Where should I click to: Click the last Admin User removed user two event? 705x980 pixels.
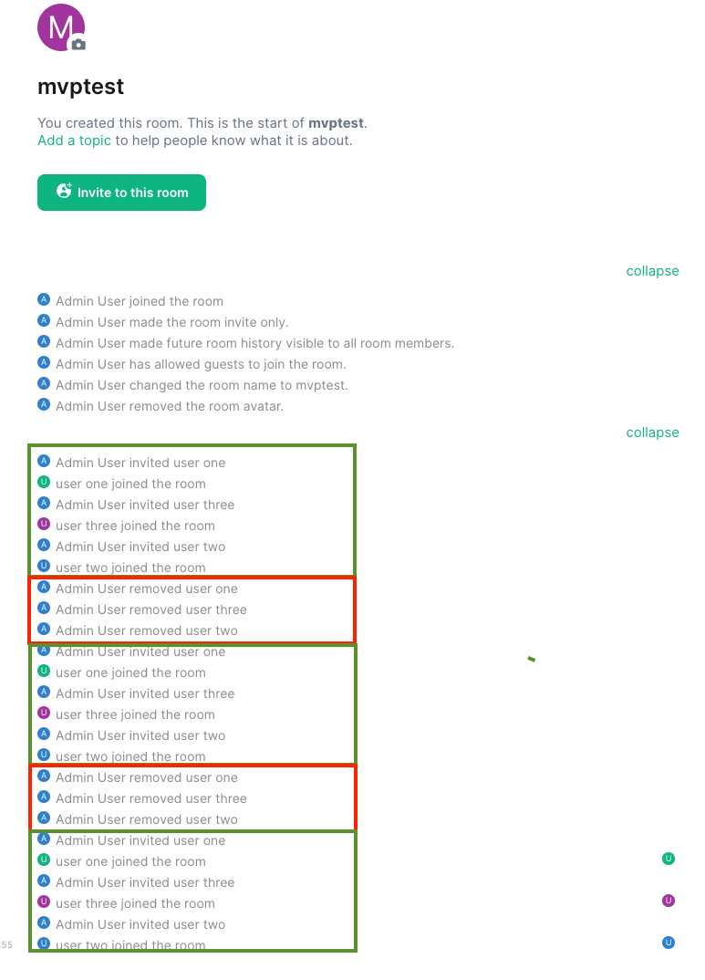coord(147,819)
